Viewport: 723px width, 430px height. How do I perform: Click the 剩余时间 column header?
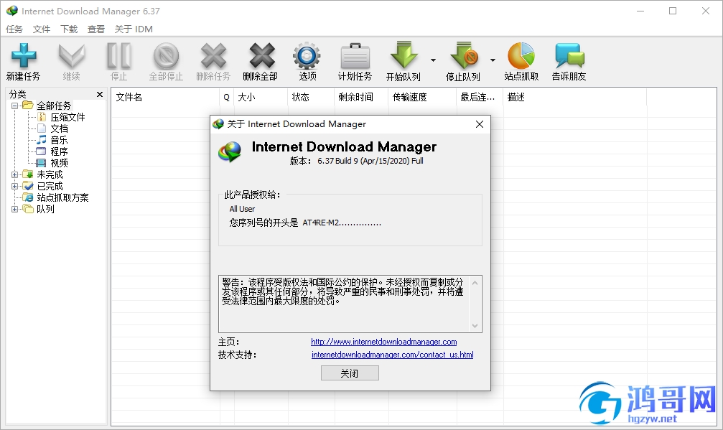pos(361,97)
